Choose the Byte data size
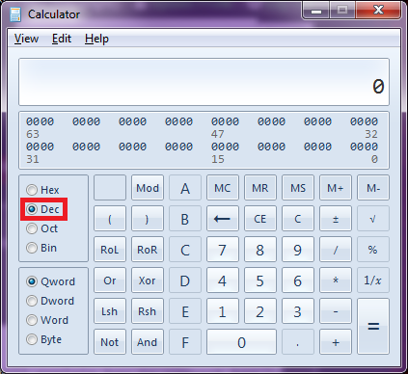This screenshot has height=374, width=408. coord(43,339)
